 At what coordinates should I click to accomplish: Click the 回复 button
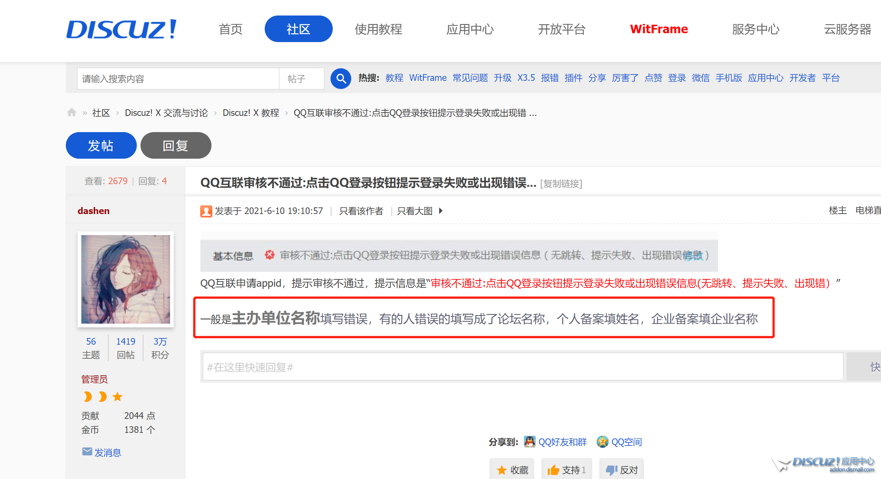point(176,145)
